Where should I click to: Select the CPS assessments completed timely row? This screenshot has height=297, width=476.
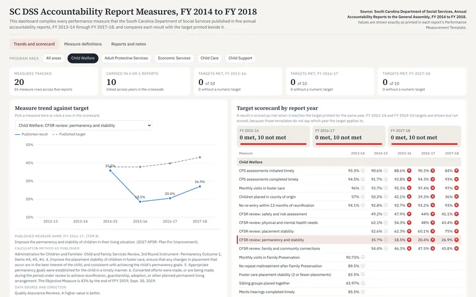pos(349,179)
